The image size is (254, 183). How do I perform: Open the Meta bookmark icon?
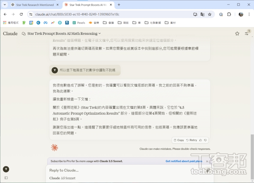pos(46,23)
